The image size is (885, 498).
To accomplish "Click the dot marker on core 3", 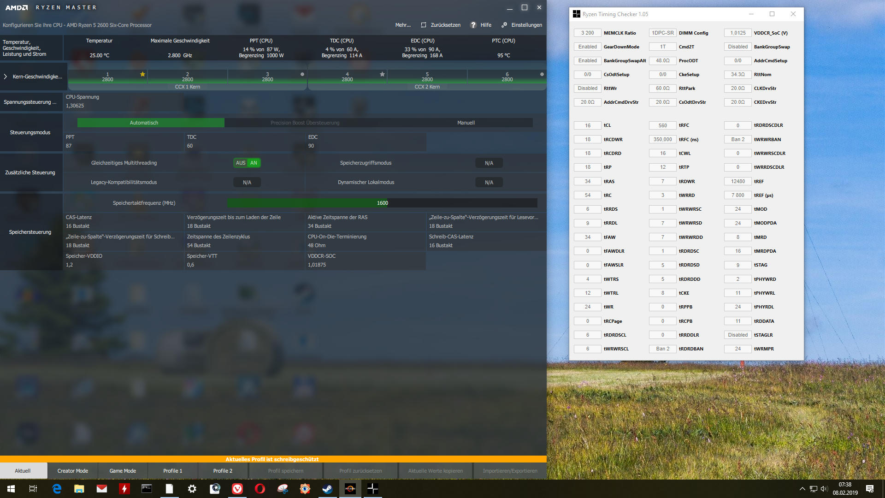I will [x=302, y=74].
